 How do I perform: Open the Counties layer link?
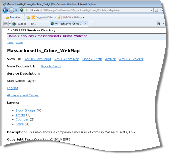(x=22, y=119)
